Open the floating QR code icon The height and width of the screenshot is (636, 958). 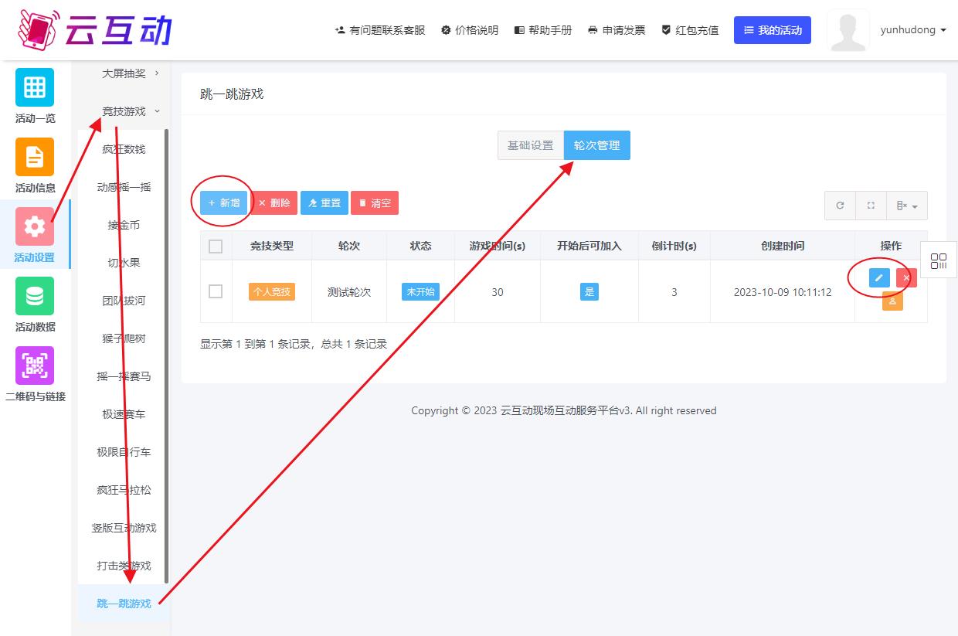pos(939,260)
